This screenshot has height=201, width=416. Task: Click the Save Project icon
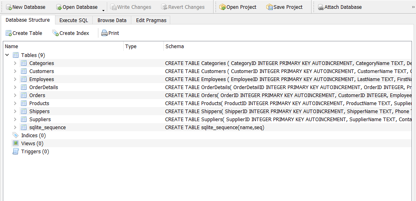coord(269,7)
